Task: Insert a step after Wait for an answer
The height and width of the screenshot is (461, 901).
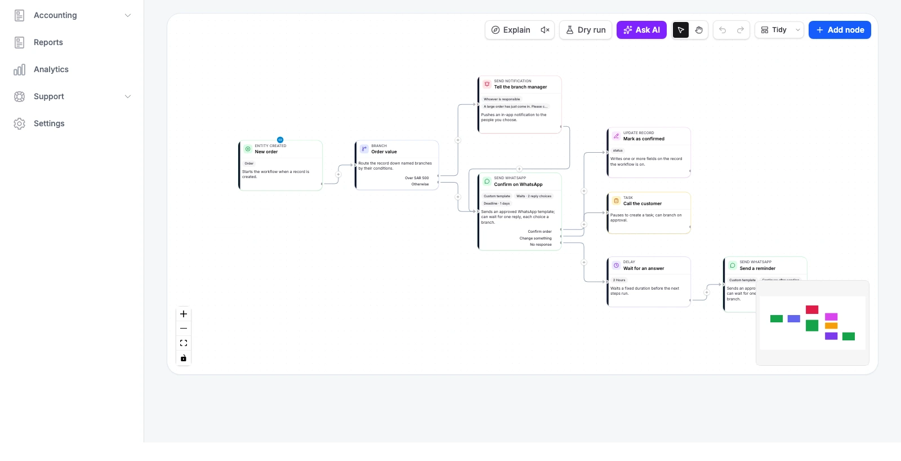Action: pyautogui.click(x=707, y=292)
